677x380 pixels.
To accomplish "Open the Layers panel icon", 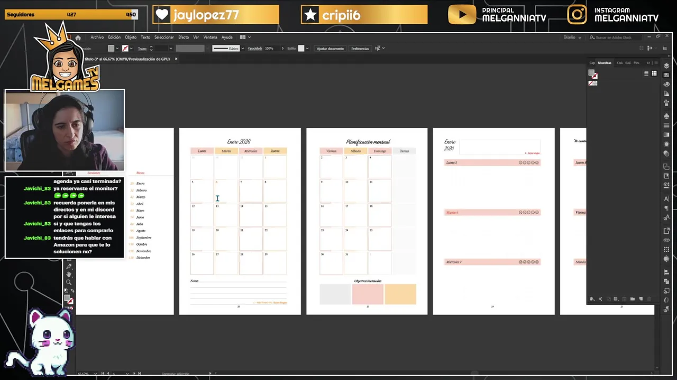I will coord(666,65).
